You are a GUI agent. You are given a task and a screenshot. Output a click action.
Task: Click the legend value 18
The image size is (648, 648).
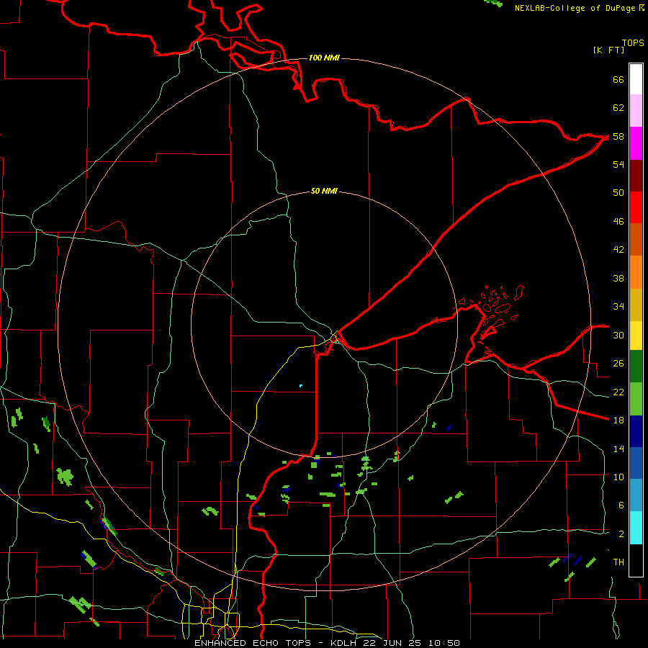tap(618, 420)
